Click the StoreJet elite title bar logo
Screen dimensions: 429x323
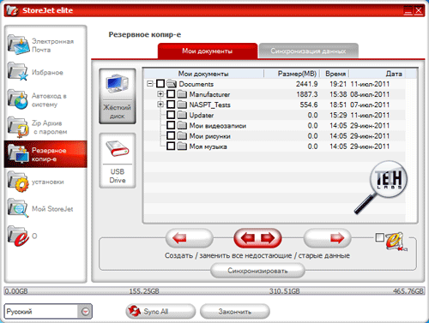(12, 10)
